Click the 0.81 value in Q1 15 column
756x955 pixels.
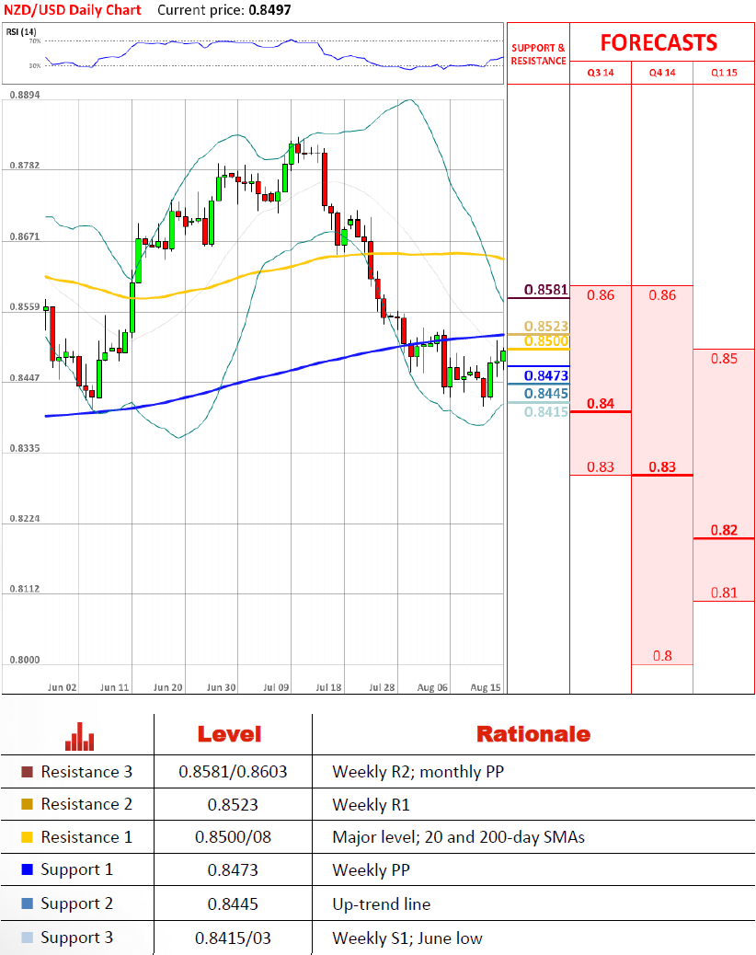coord(724,593)
